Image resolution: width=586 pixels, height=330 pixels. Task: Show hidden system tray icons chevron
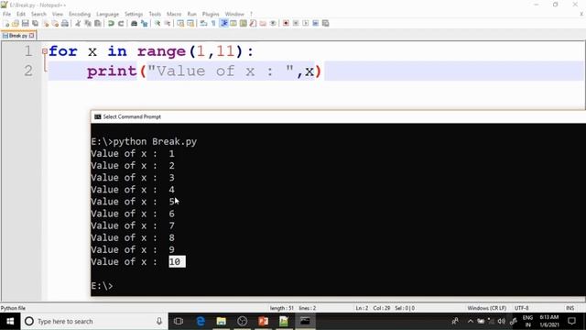click(x=470, y=321)
